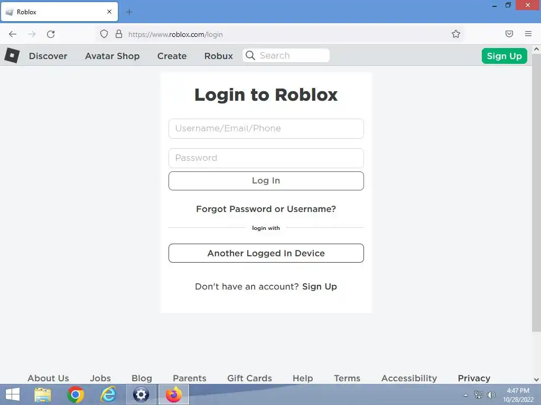Open Create in Roblox navigation
Screen dimensions: 541x405
[172, 56]
